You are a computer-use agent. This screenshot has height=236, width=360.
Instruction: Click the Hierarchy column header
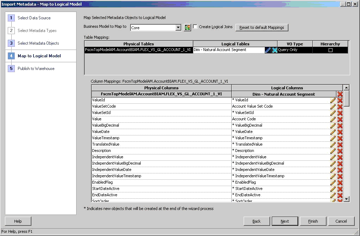(330, 44)
